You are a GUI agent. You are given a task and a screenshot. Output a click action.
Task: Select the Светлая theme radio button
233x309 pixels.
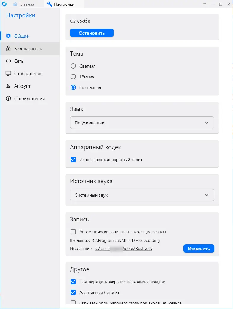pos(73,66)
